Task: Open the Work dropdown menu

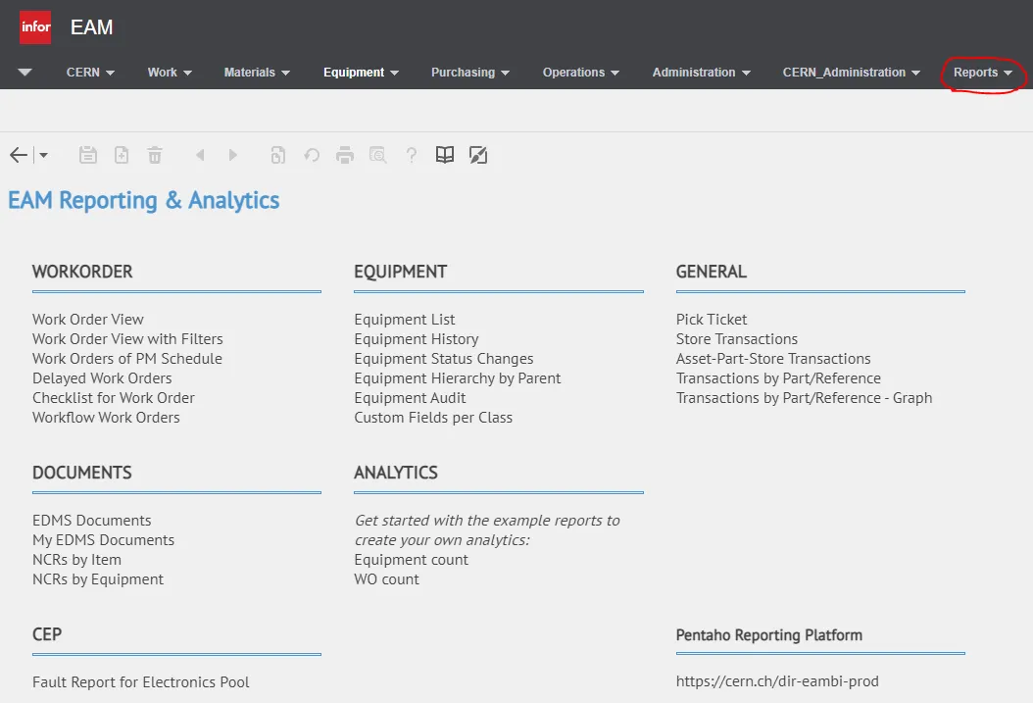Action: (x=170, y=73)
